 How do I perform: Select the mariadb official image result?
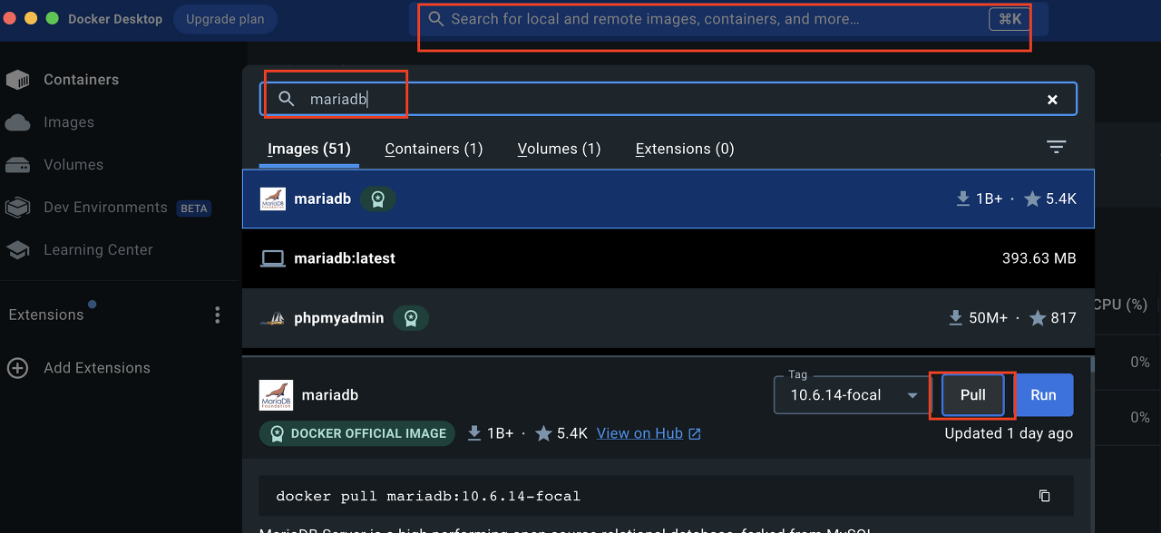(668, 199)
